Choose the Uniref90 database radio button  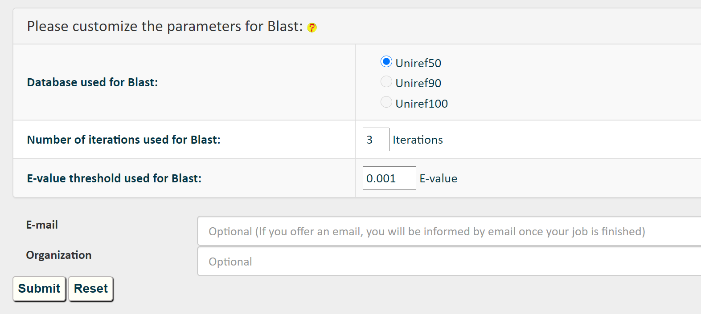[x=386, y=82]
